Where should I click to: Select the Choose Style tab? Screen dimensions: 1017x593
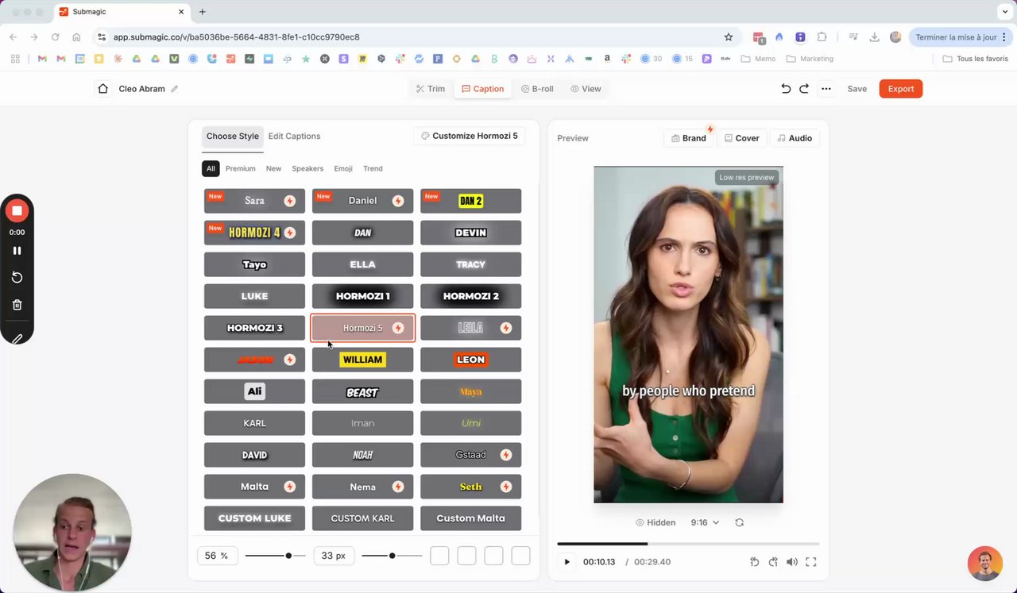[x=232, y=137]
